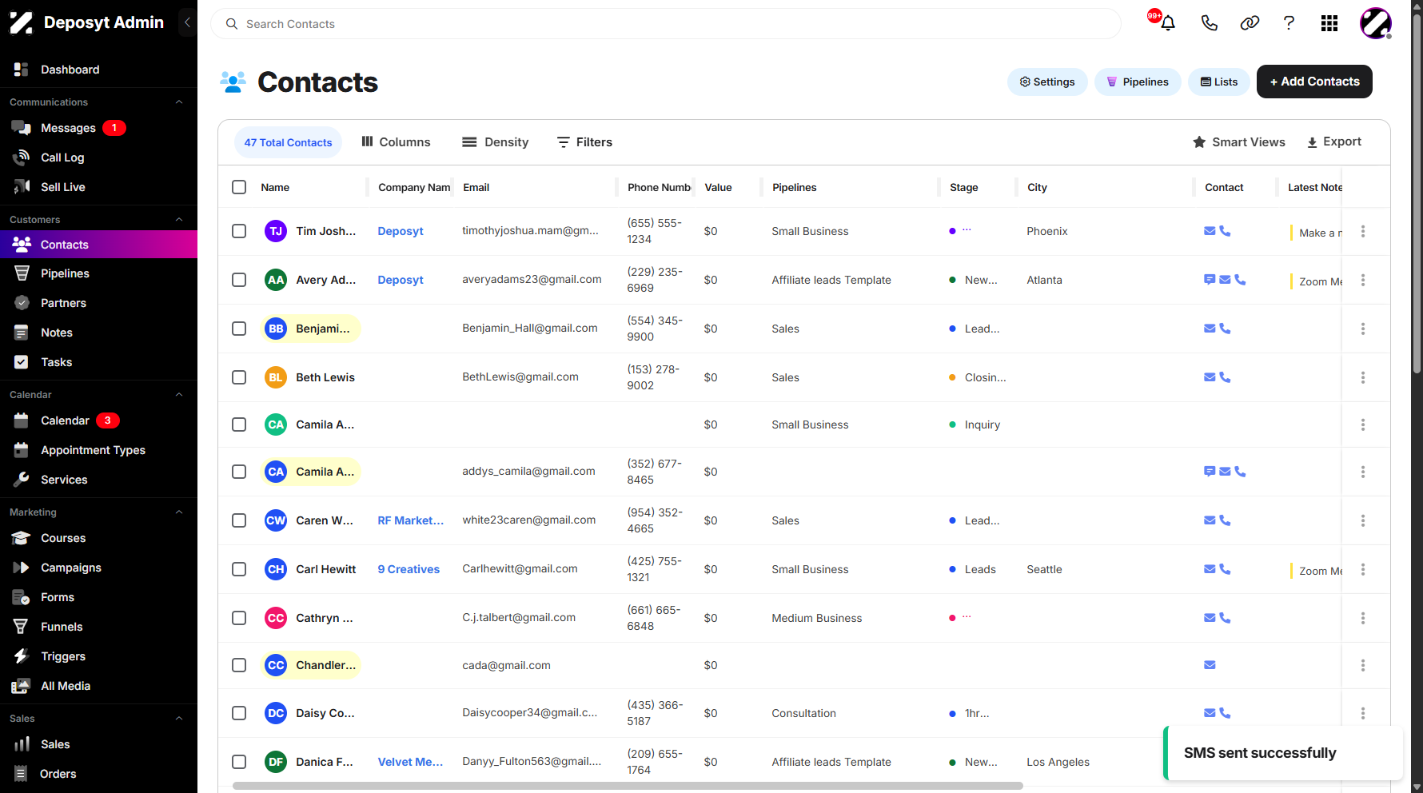This screenshot has width=1423, height=793.
Task: Open contacts Settings button
Action: pos(1047,82)
